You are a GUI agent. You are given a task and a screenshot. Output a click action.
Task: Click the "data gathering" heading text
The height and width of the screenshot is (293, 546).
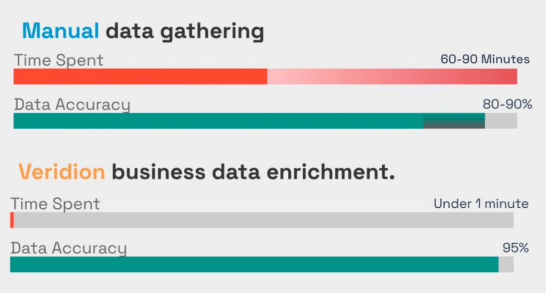click(x=184, y=32)
